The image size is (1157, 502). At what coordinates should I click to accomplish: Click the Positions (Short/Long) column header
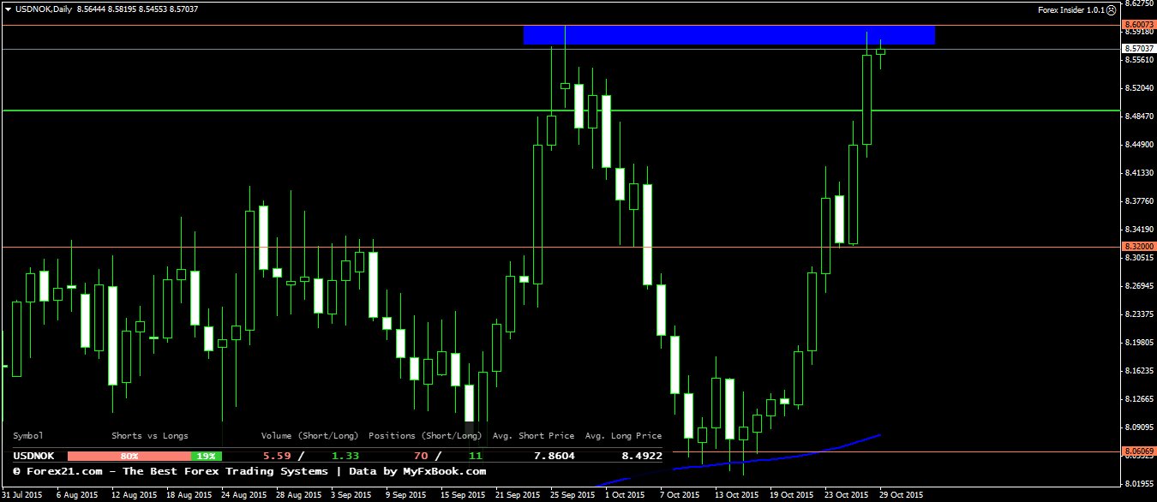pos(425,436)
